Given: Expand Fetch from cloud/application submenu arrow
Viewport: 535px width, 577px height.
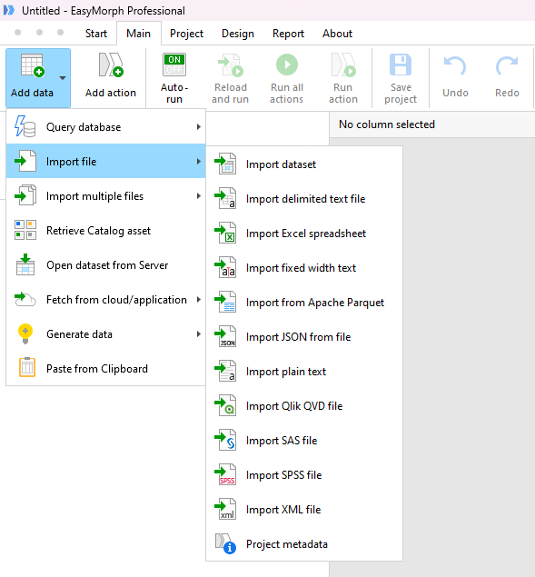Looking at the screenshot, I should (x=199, y=300).
